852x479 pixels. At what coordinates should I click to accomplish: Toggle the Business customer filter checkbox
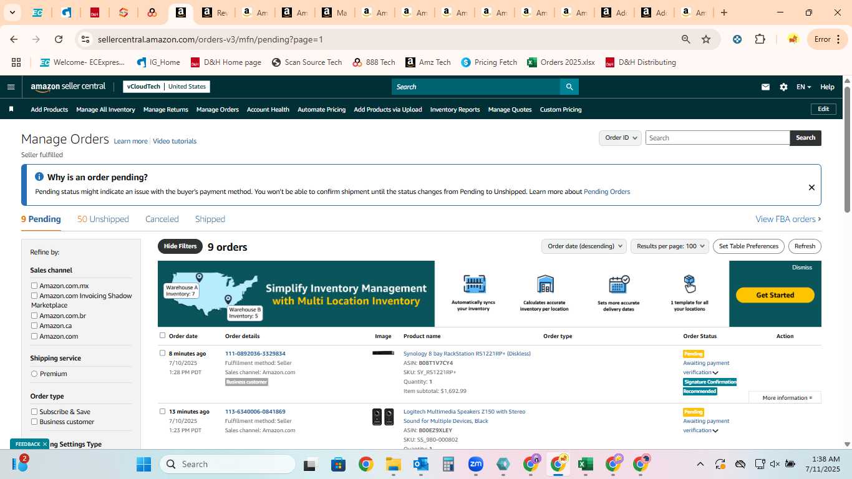point(34,422)
